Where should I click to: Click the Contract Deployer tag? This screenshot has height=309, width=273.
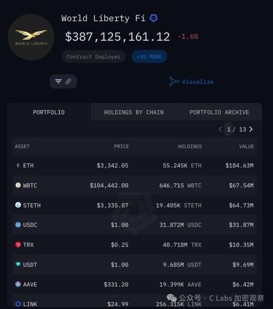(x=94, y=57)
